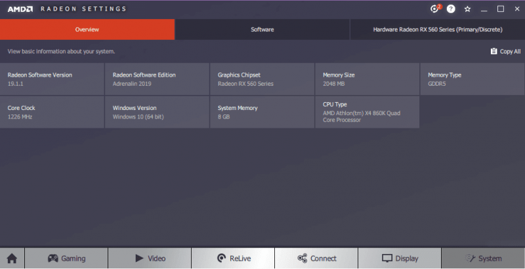The image size is (525, 269).
Task: Click the AMD logo in title bar
Action: click(x=20, y=9)
